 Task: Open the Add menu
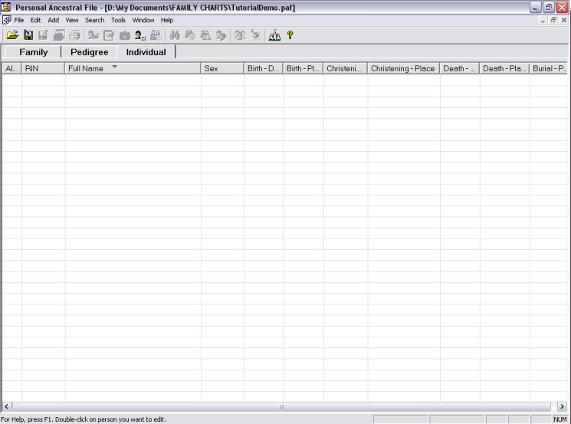[x=53, y=20]
